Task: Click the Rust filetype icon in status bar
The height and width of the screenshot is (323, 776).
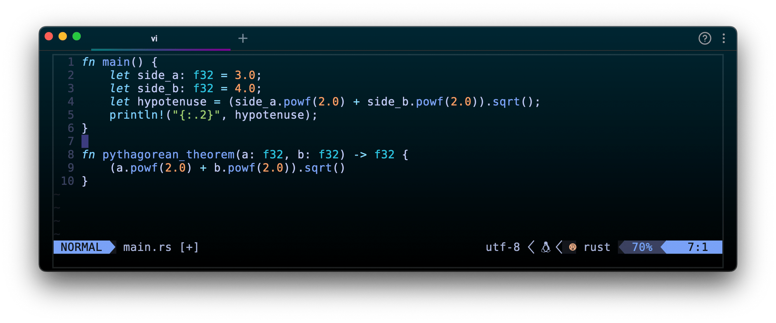Action: [572, 247]
